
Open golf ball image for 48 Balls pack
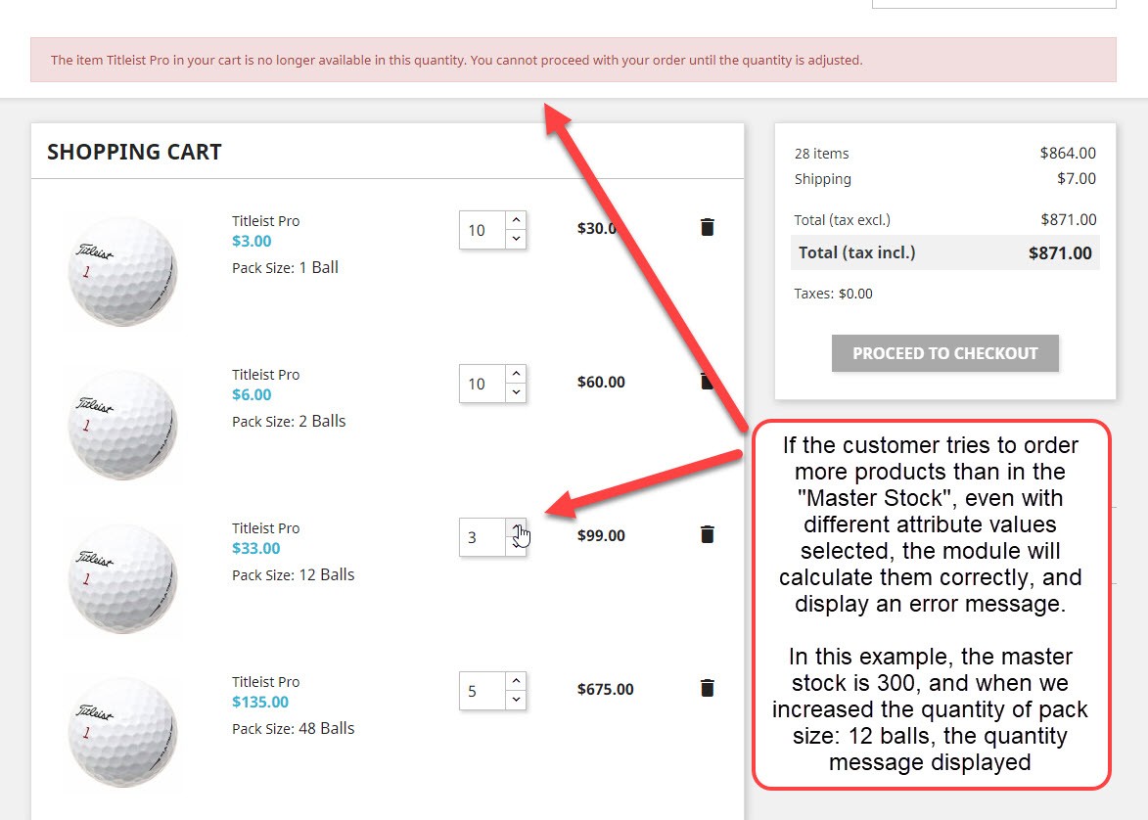122,732
